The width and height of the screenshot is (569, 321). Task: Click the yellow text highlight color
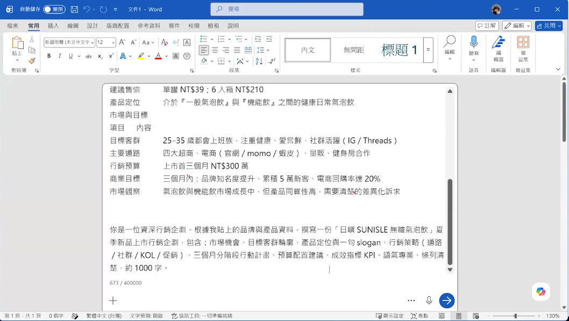click(141, 56)
